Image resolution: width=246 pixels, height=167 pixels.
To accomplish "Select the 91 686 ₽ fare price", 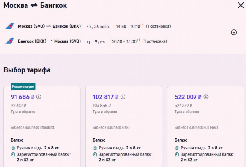I will [23, 97].
